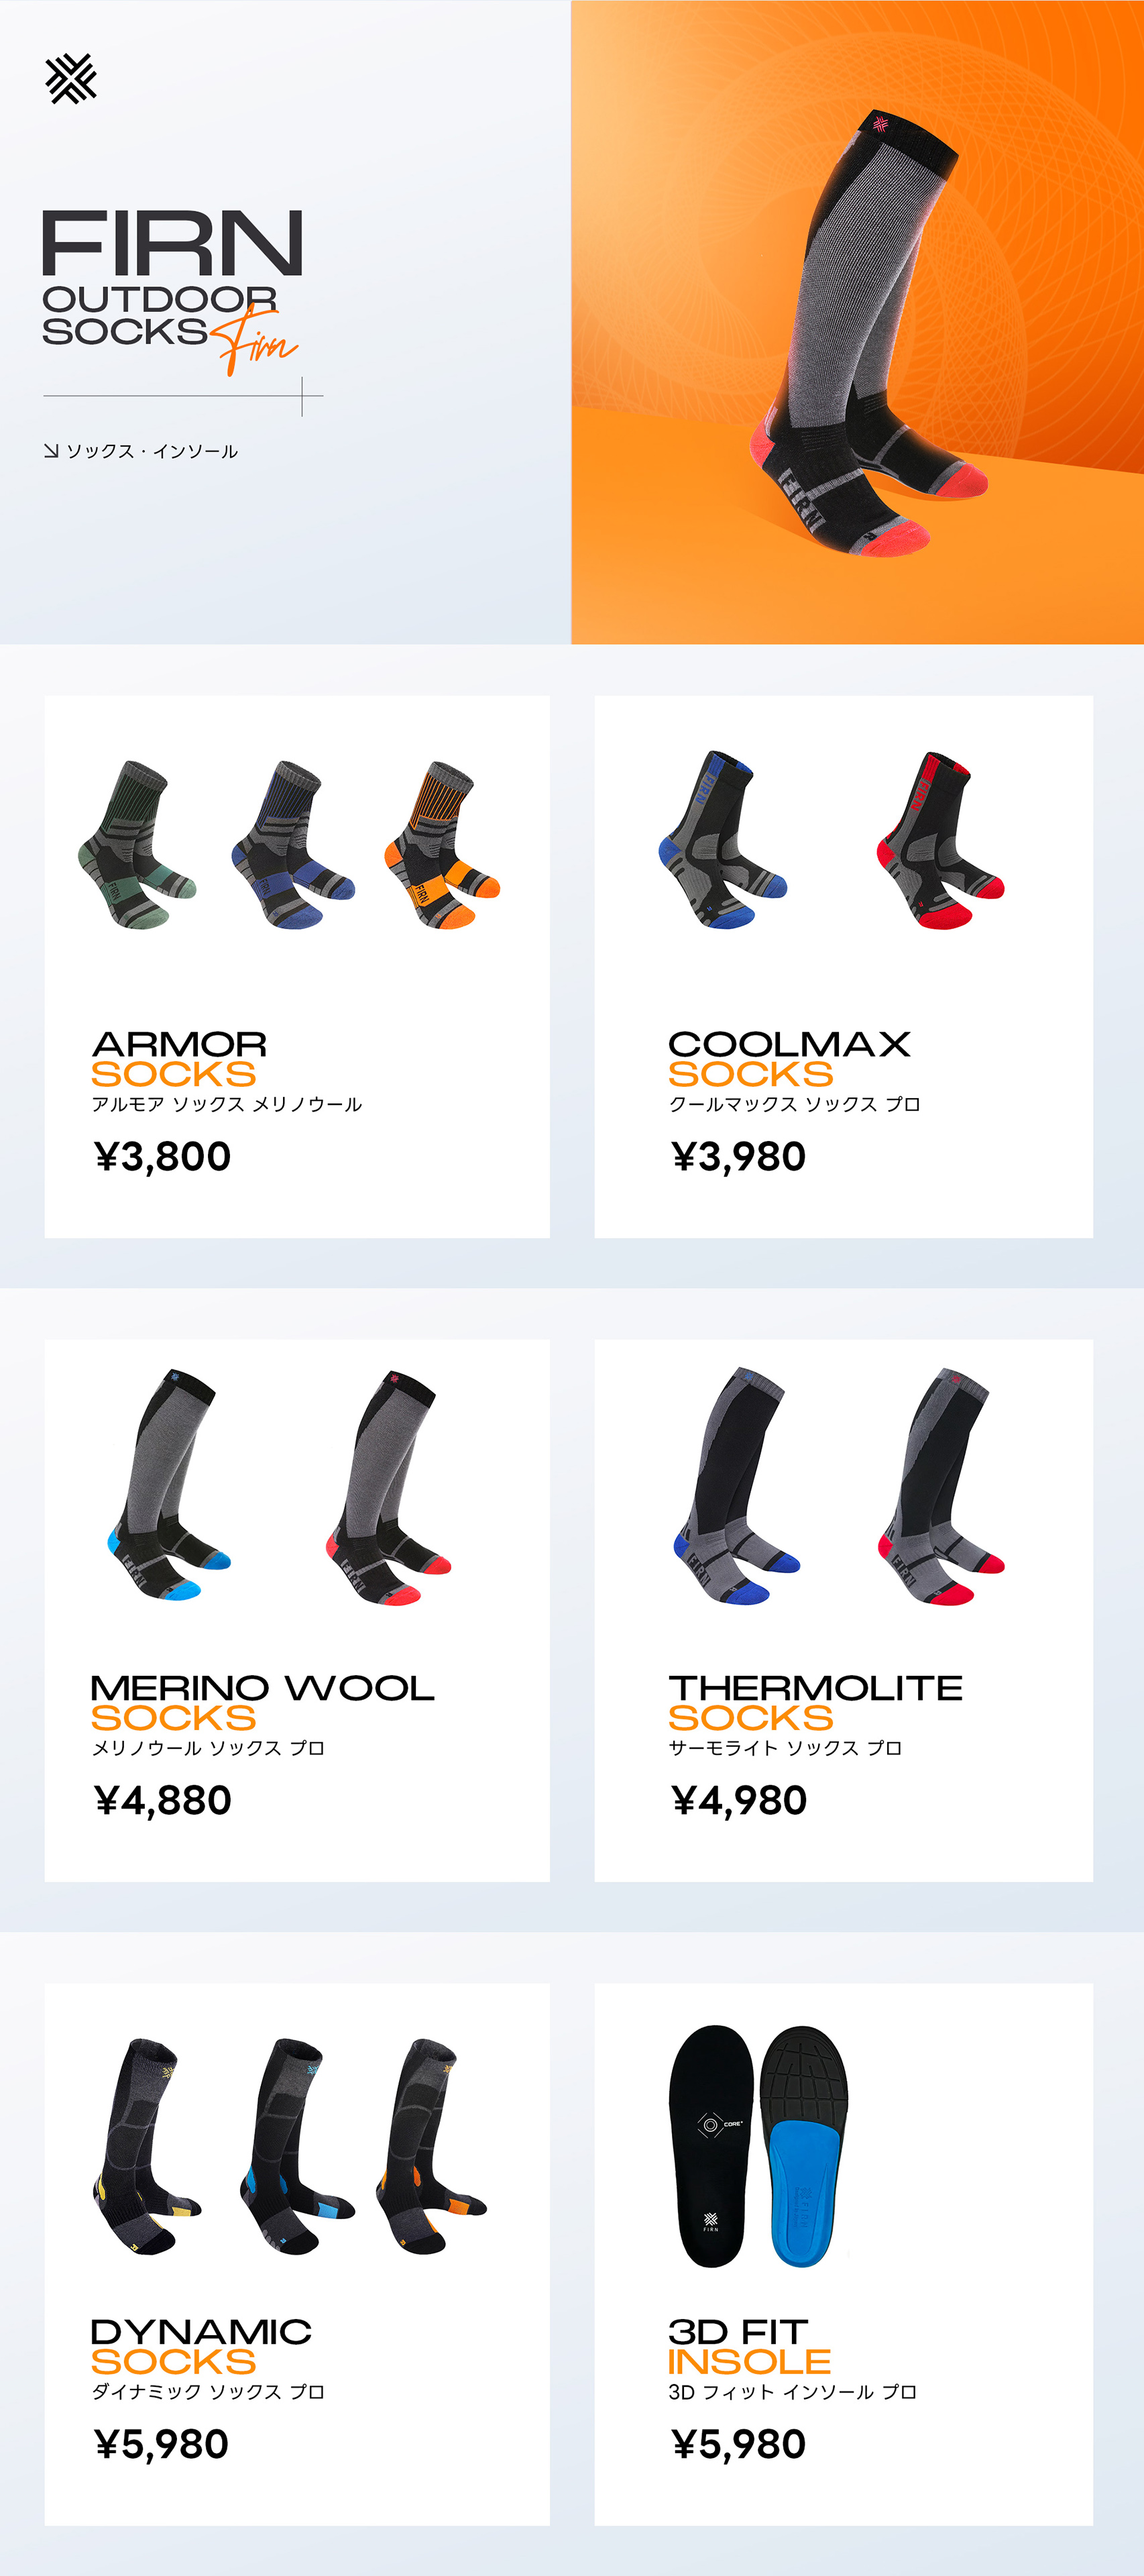Open the 3D FIT INSOLE title

pos(749,2347)
